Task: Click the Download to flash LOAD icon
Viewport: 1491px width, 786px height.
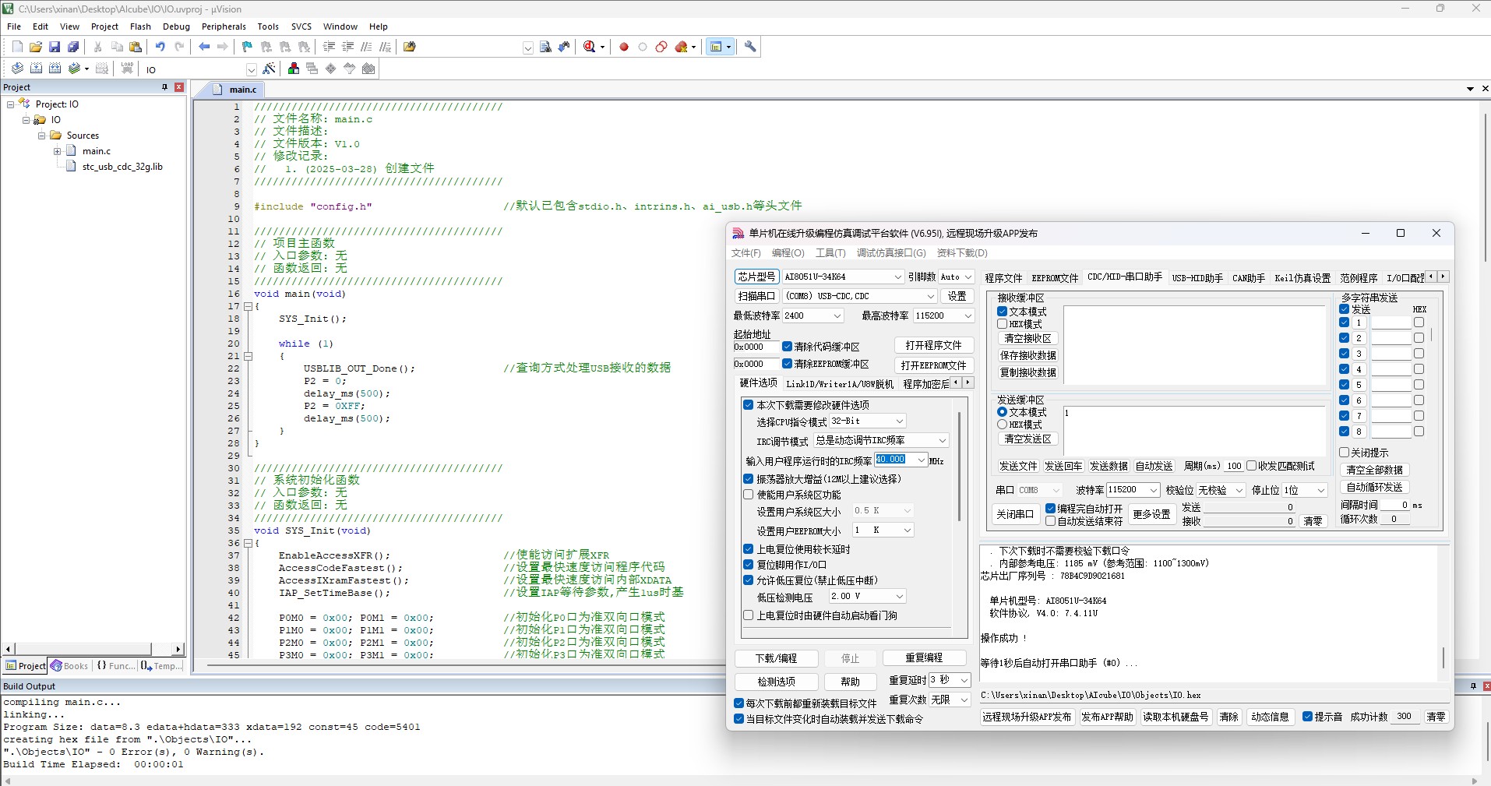Action: [x=127, y=69]
